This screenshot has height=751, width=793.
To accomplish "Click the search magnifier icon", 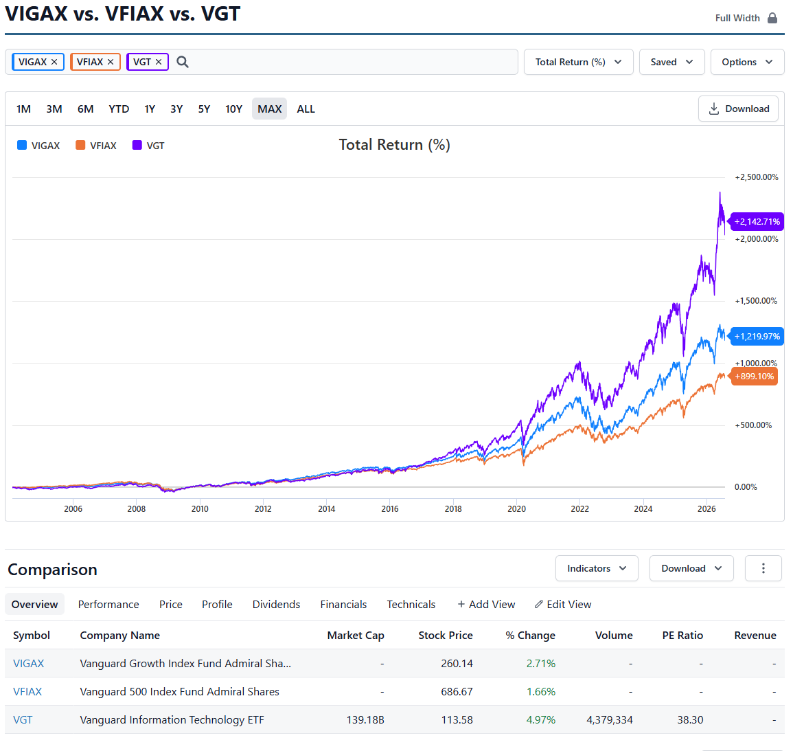I will (183, 62).
